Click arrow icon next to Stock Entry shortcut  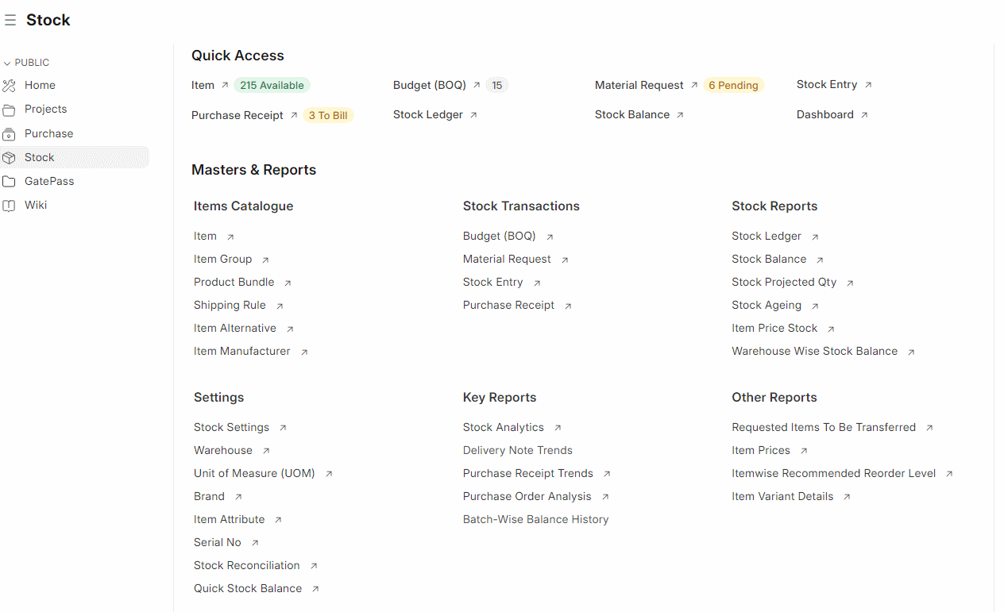click(x=868, y=85)
